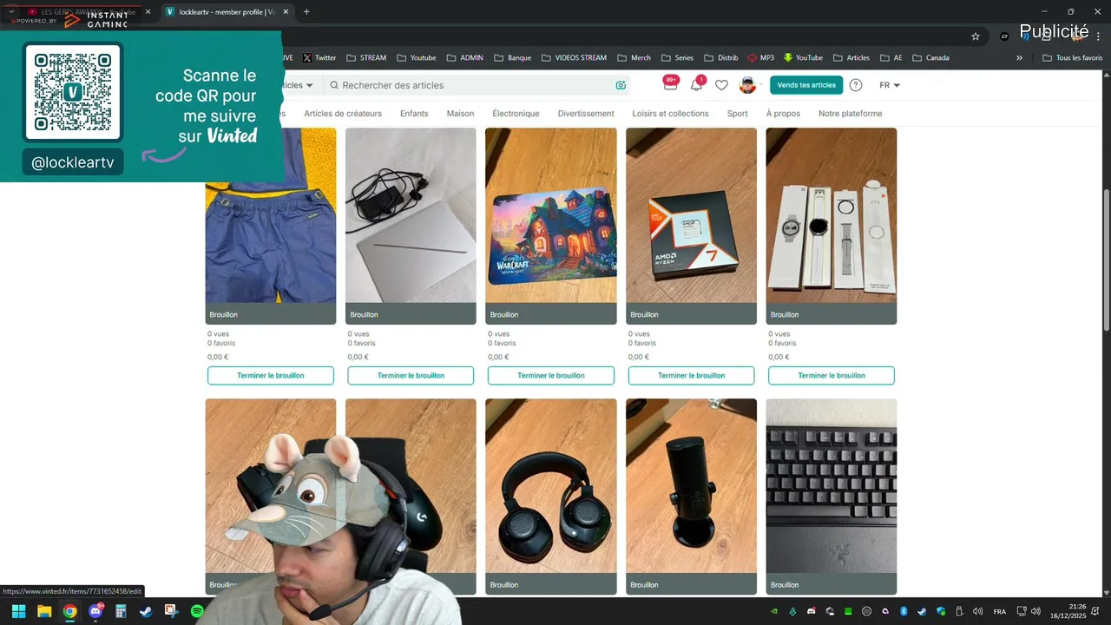Finish the draft for the laptop with charger
This screenshot has width=1111, height=625.
pyautogui.click(x=411, y=376)
